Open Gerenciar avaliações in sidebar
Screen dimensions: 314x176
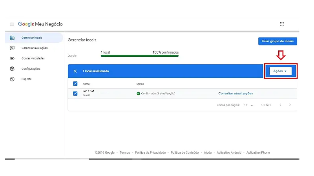35,48
